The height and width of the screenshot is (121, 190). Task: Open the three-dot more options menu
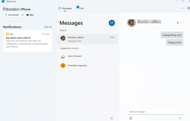coord(182,8)
